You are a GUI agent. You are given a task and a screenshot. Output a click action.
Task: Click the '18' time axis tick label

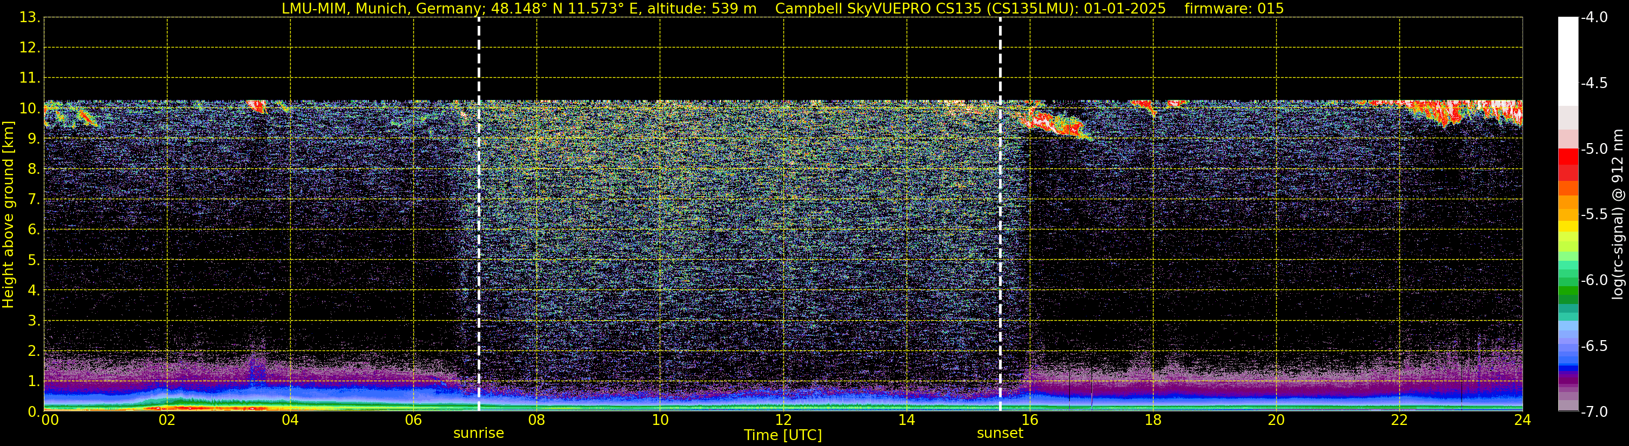click(1154, 420)
